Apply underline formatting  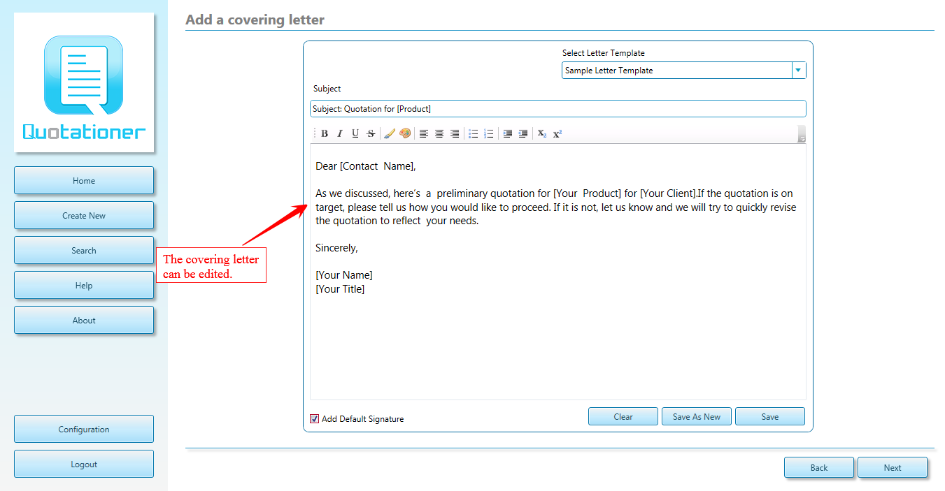point(355,133)
